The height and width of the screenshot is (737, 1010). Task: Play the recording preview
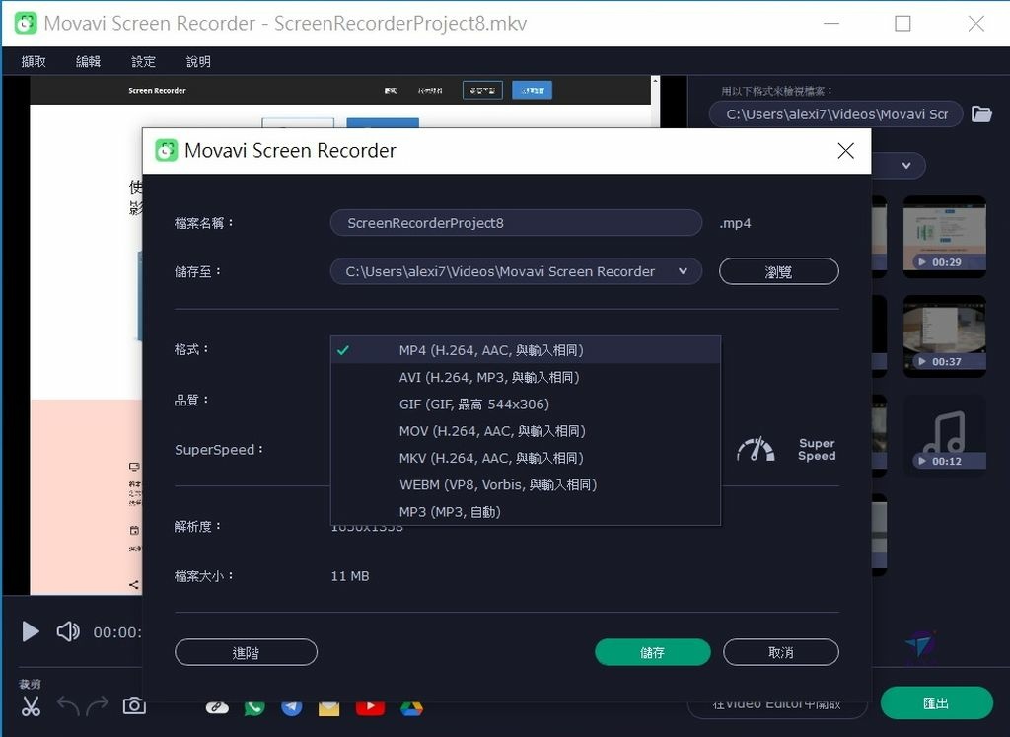[31, 631]
